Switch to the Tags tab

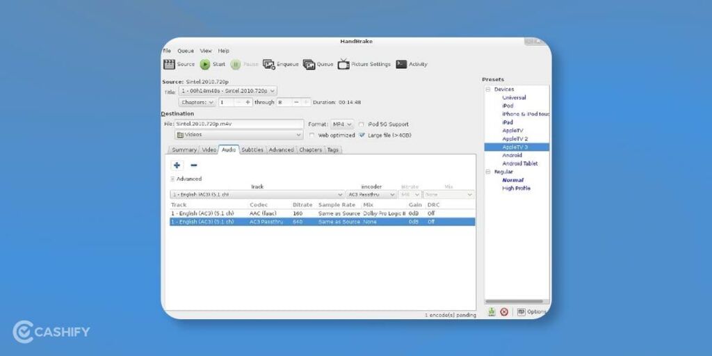coord(333,150)
